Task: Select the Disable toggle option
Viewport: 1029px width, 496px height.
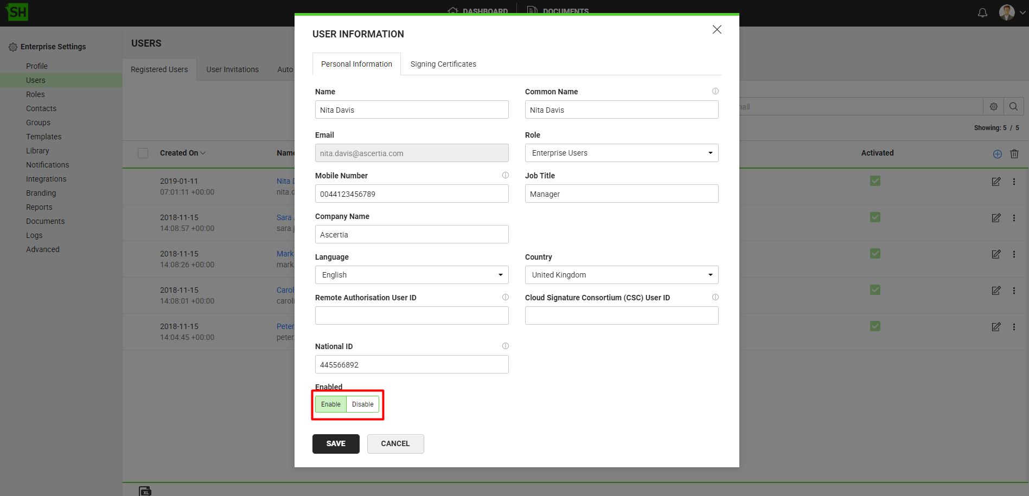Action: pos(362,404)
